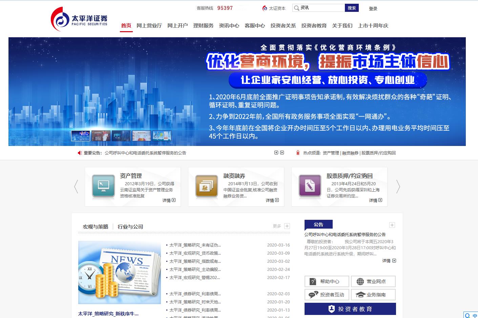The width and height of the screenshot is (478, 318).
Task: Click the 股票质押 purple document icon
Action: coord(310,186)
